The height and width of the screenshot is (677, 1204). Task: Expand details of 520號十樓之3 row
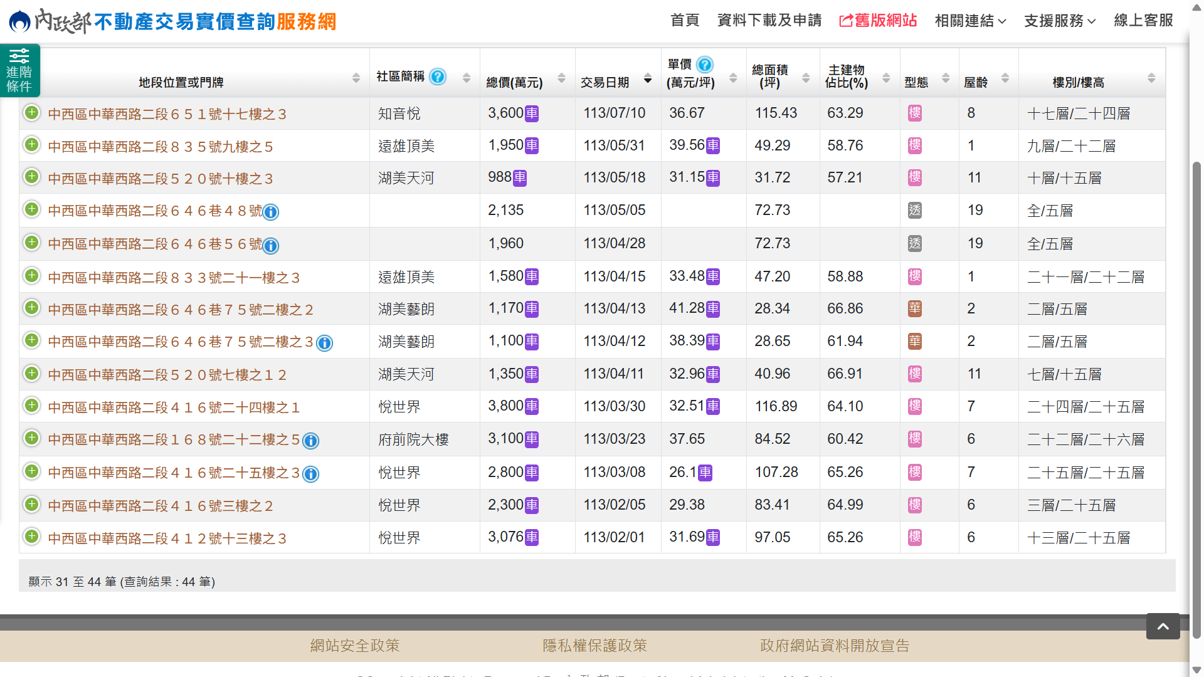pyautogui.click(x=31, y=177)
